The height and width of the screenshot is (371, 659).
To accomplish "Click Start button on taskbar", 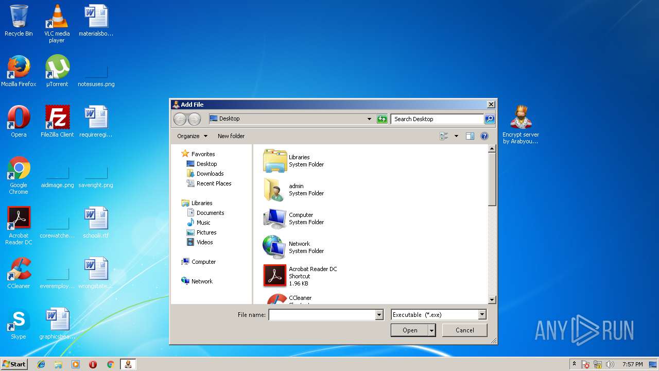I will coord(14,364).
